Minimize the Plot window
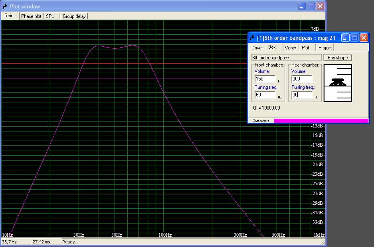The width and height of the screenshot is (374, 247). [x=302, y=6]
